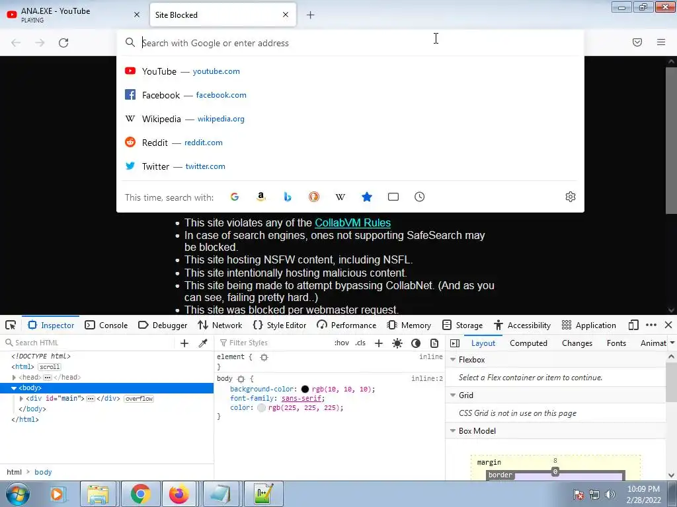Switch to the Changes sidebar tab
677x507 pixels.
coord(577,343)
